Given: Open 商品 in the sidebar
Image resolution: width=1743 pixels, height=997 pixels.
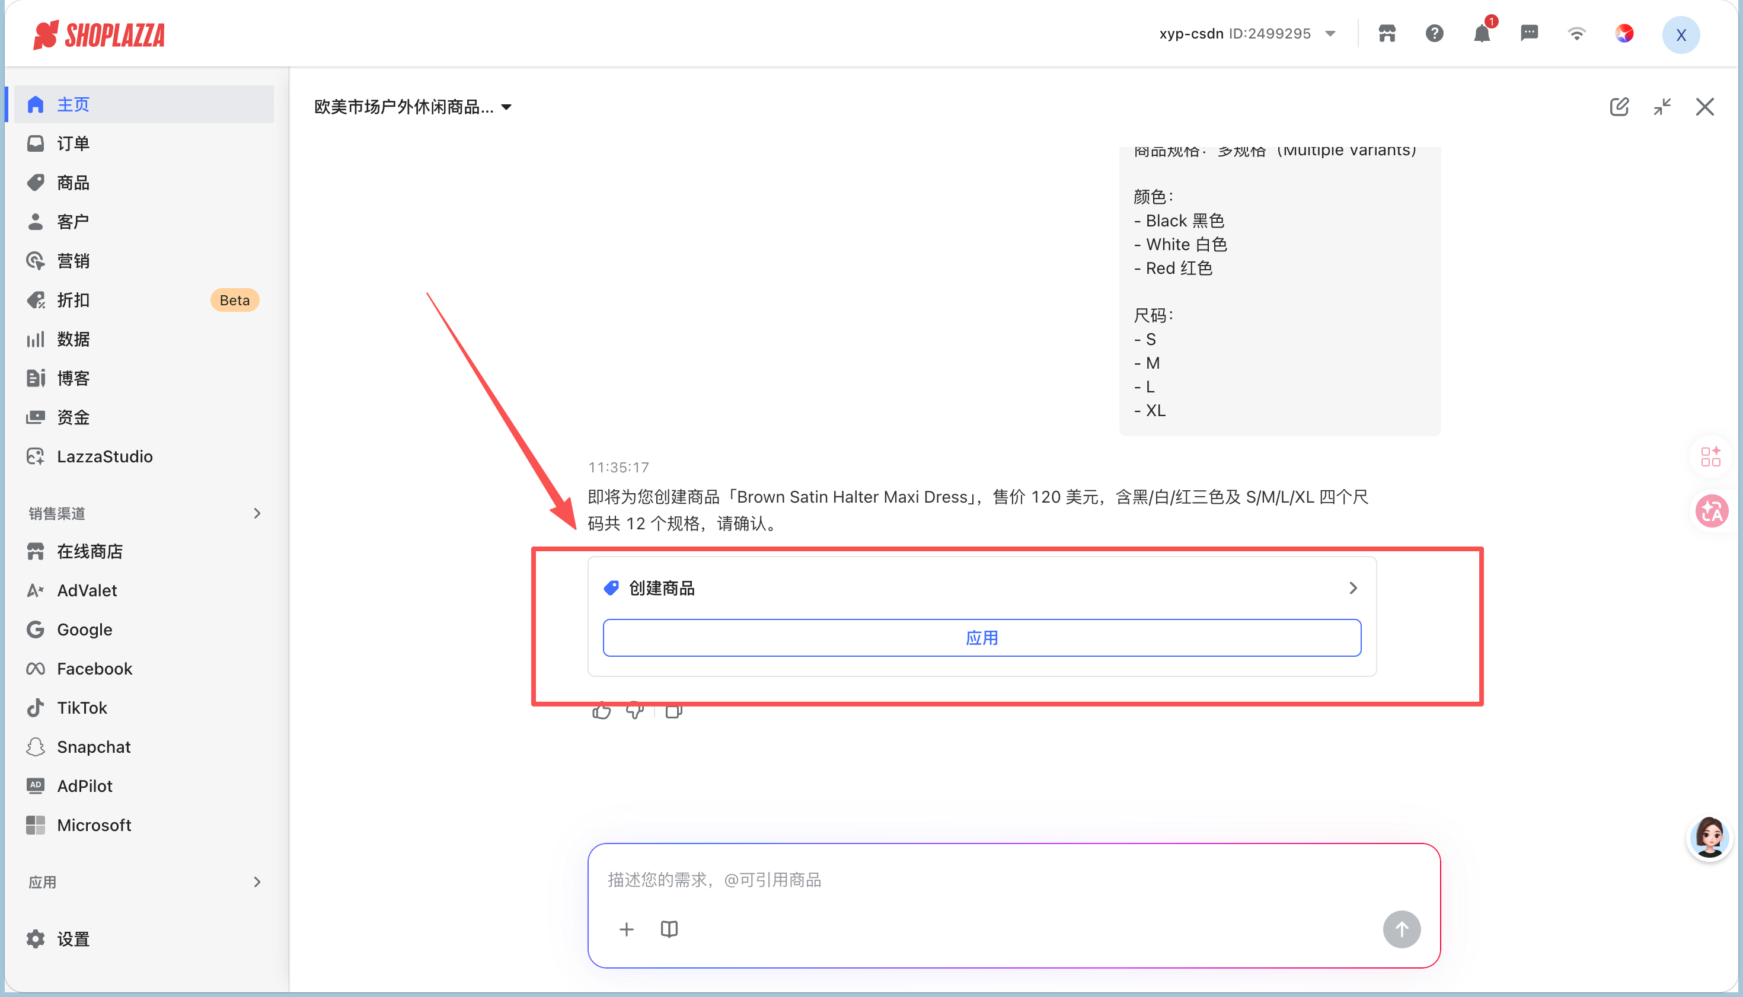Looking at the screenshot, I should (144, 183).
